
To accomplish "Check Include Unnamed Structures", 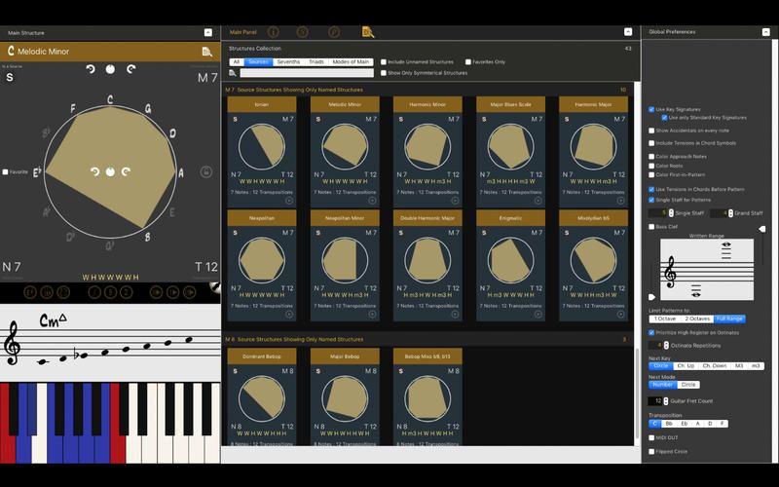I will click(383, 61).
